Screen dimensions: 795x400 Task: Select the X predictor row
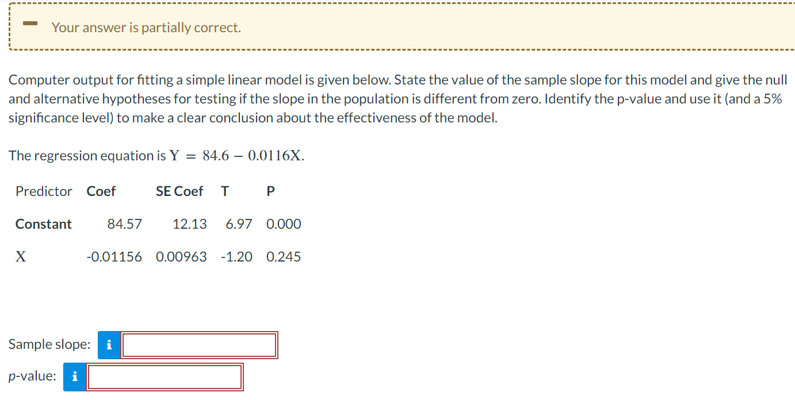coord(21,256)
